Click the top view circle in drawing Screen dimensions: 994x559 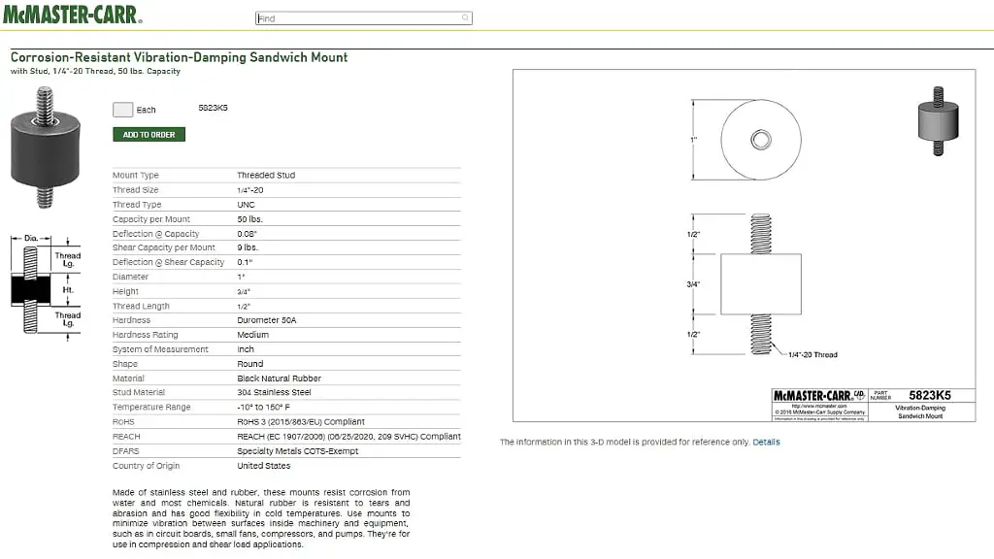pyautogui.click(x=761, y=140)
